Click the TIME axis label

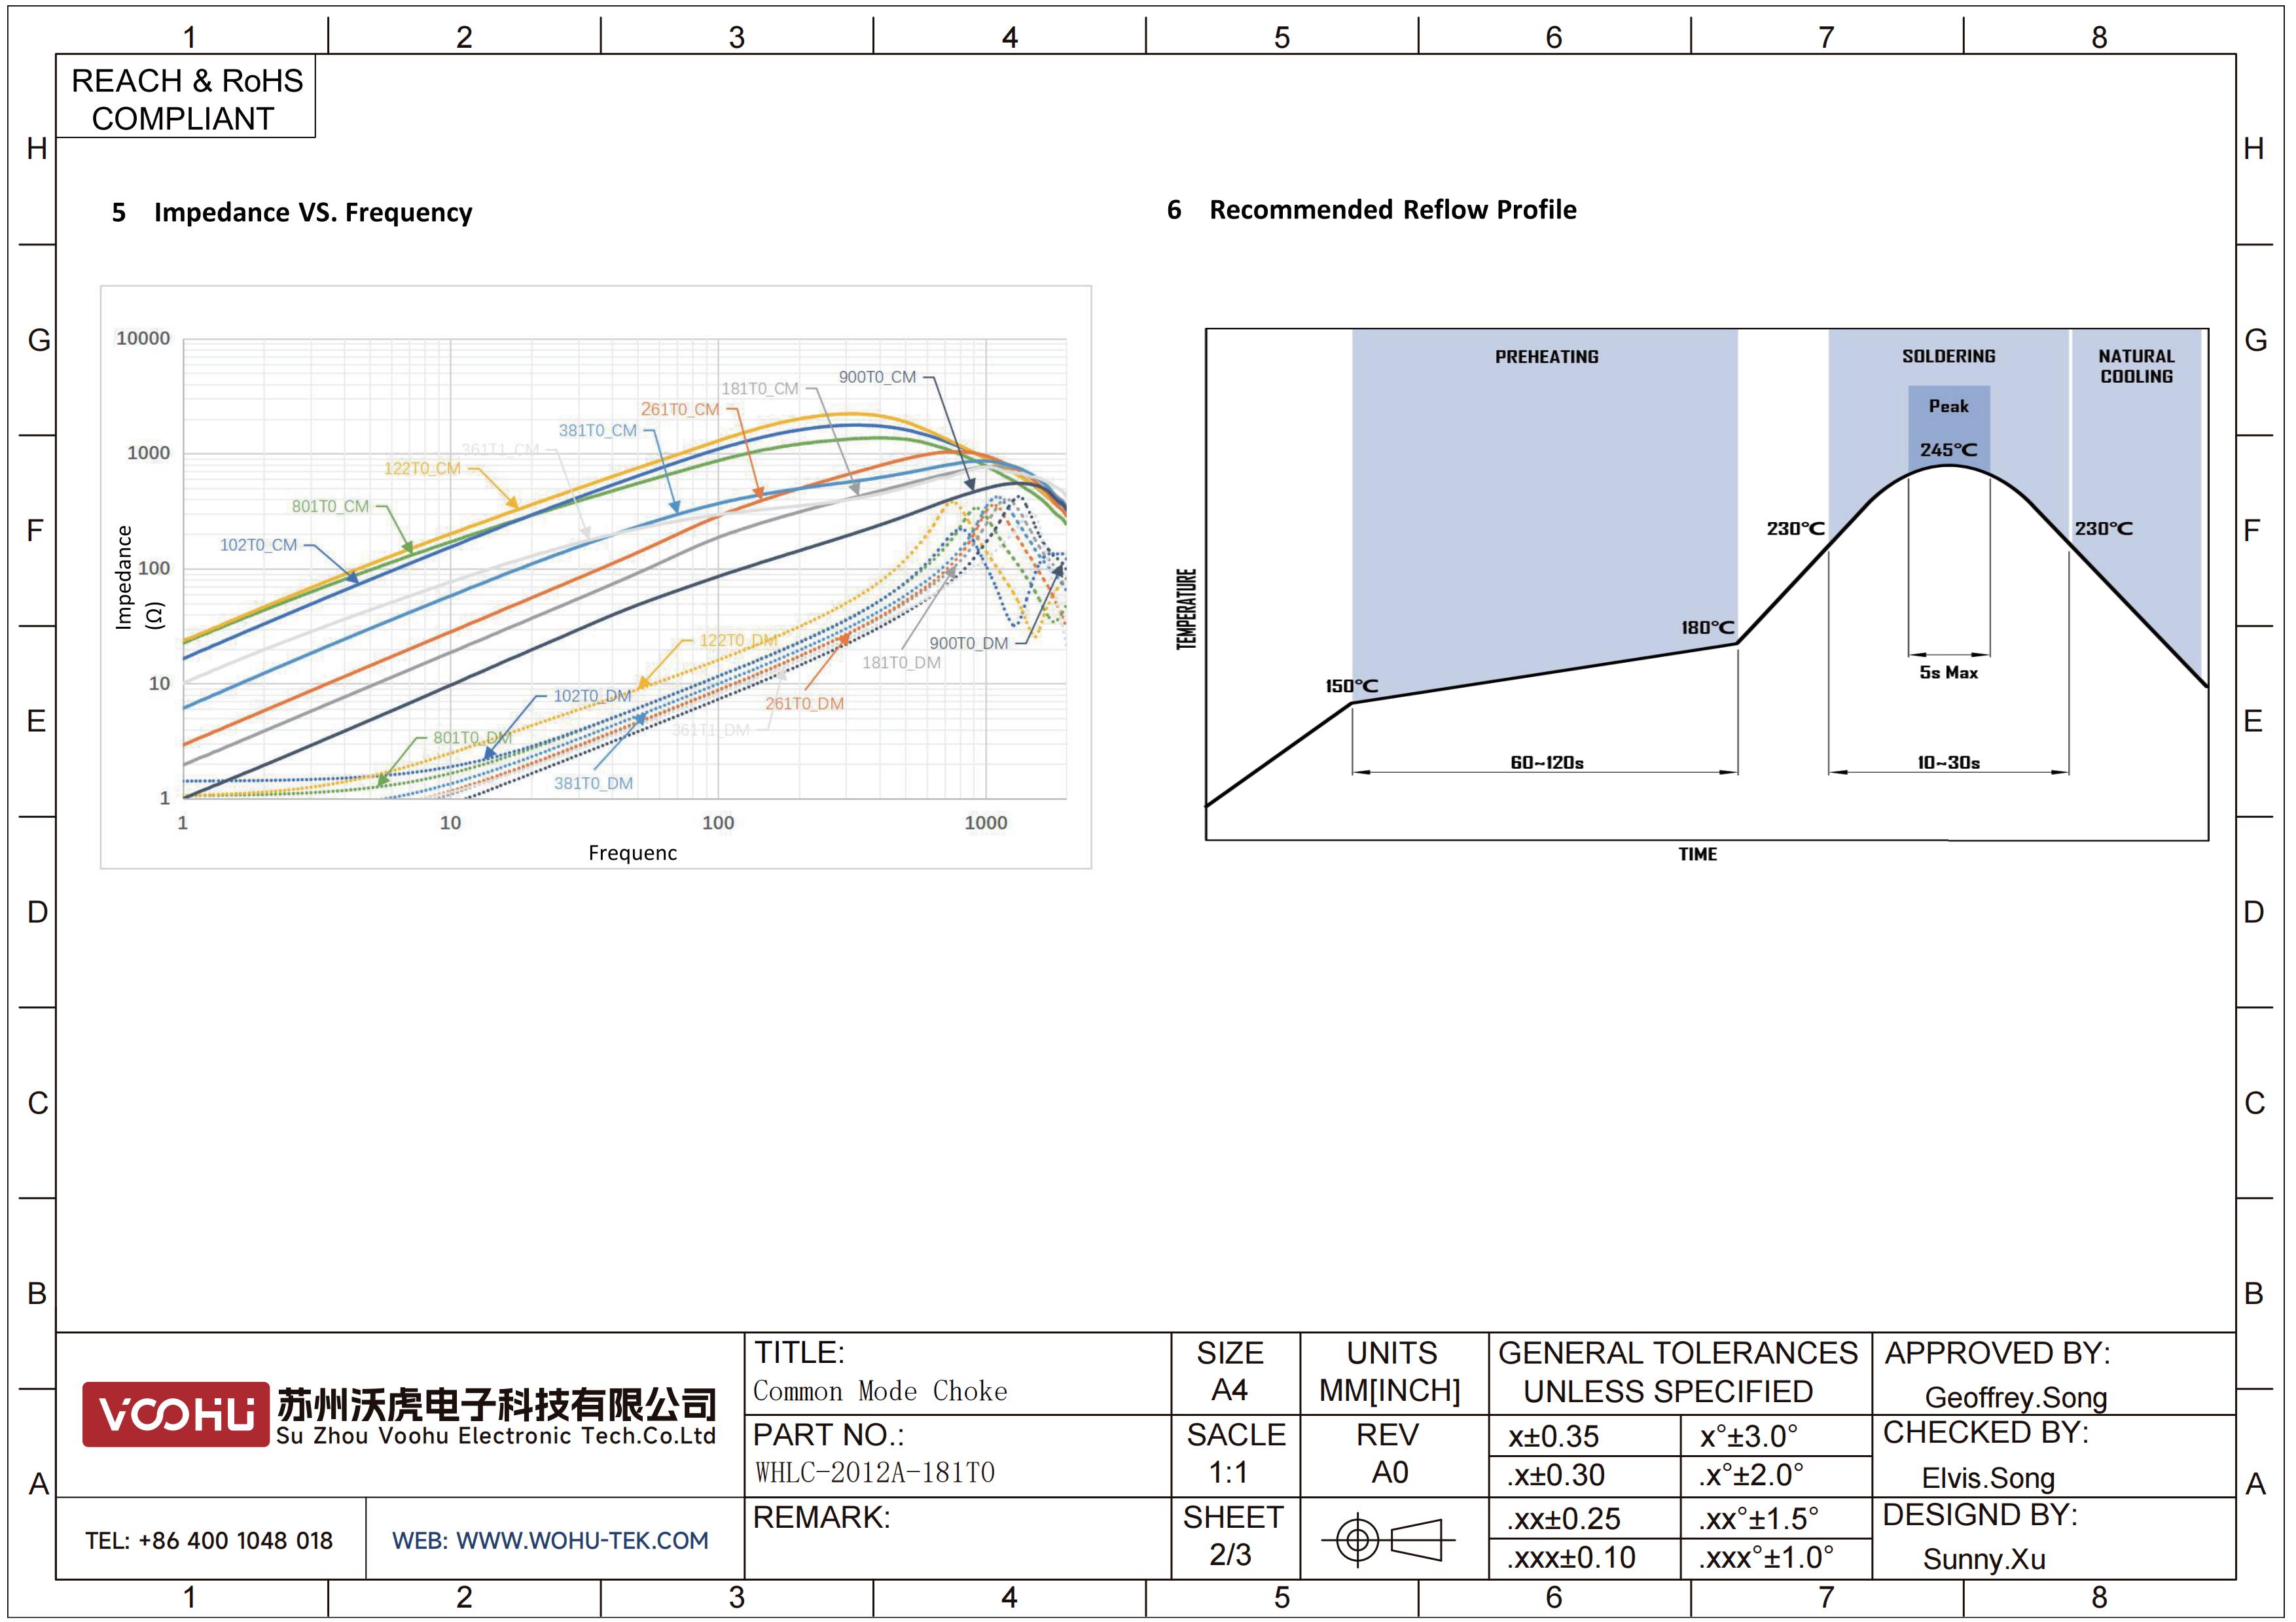click(x=1698, y=853)
